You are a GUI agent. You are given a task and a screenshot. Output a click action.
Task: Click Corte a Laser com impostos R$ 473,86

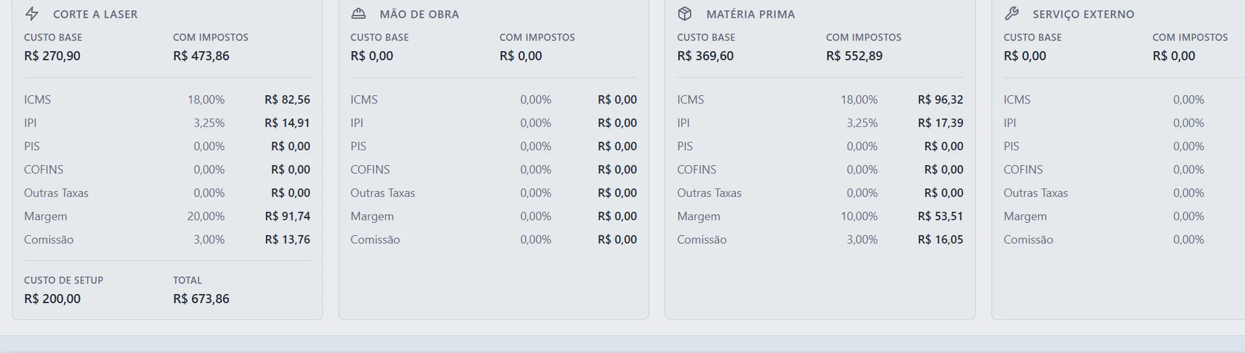coord(201,56)
